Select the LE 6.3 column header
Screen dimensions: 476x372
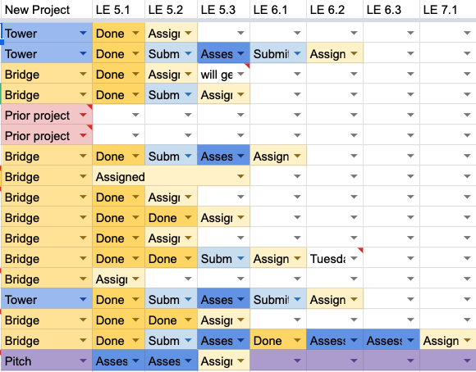point(384,10)
